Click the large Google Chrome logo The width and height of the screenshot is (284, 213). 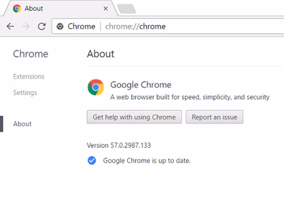click(x=96, y=87)
